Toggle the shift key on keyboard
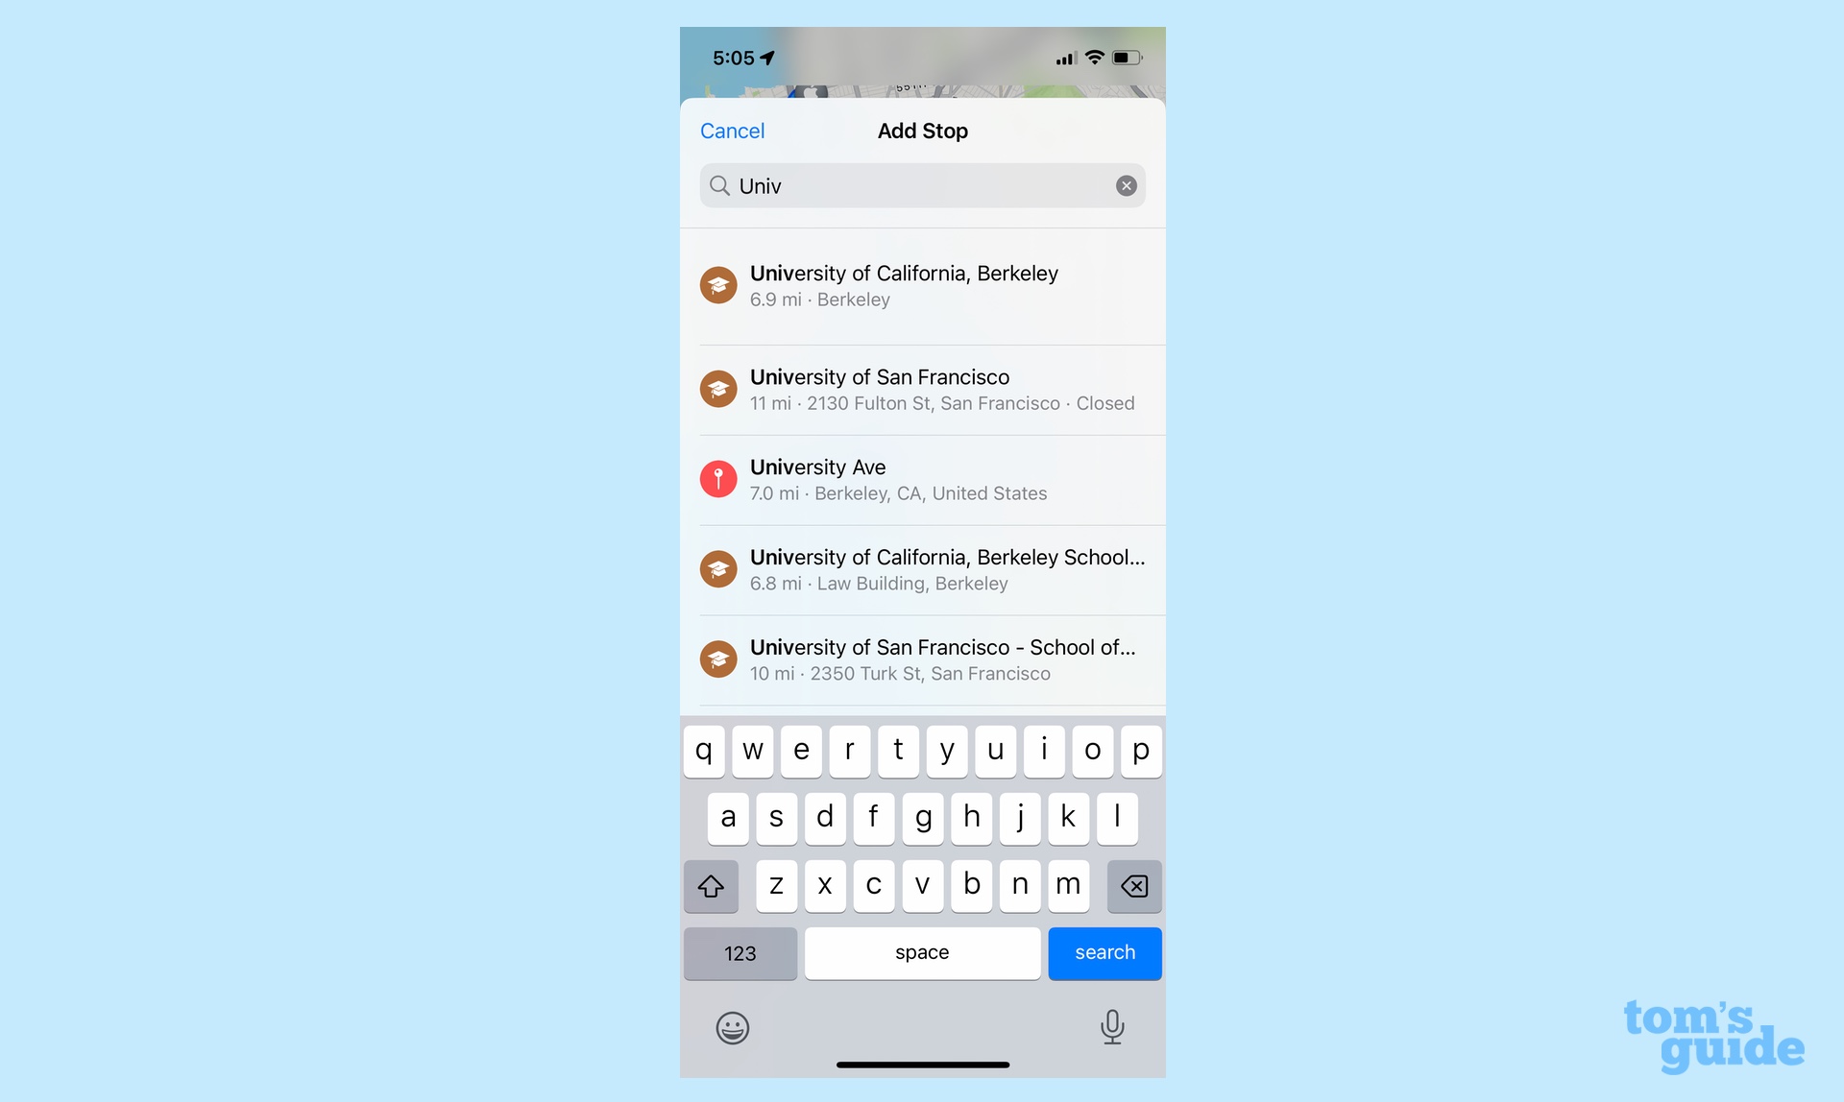This screenshot has width=1844, height=1102. click(710, 885)
